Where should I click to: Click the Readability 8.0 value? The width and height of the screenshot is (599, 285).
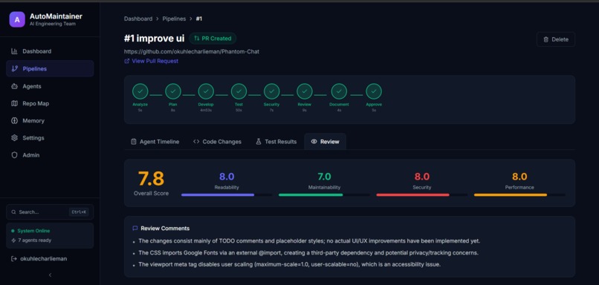(x=227, y=177)
